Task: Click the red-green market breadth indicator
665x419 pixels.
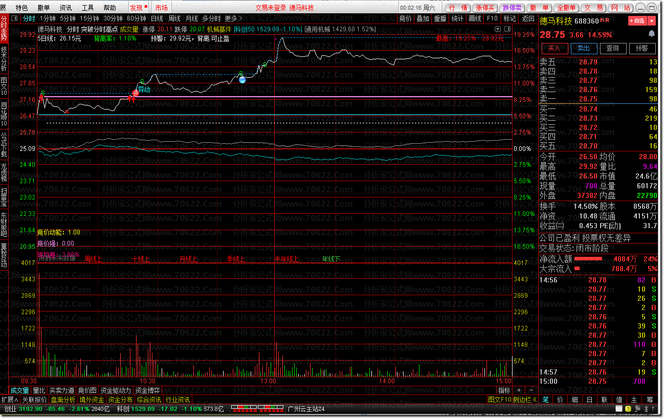Action: 258,409
